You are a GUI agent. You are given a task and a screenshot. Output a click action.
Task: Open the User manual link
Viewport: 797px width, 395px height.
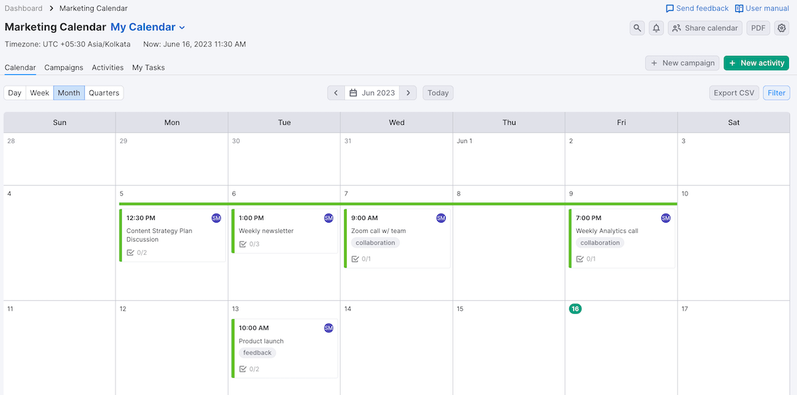[762, 9]
